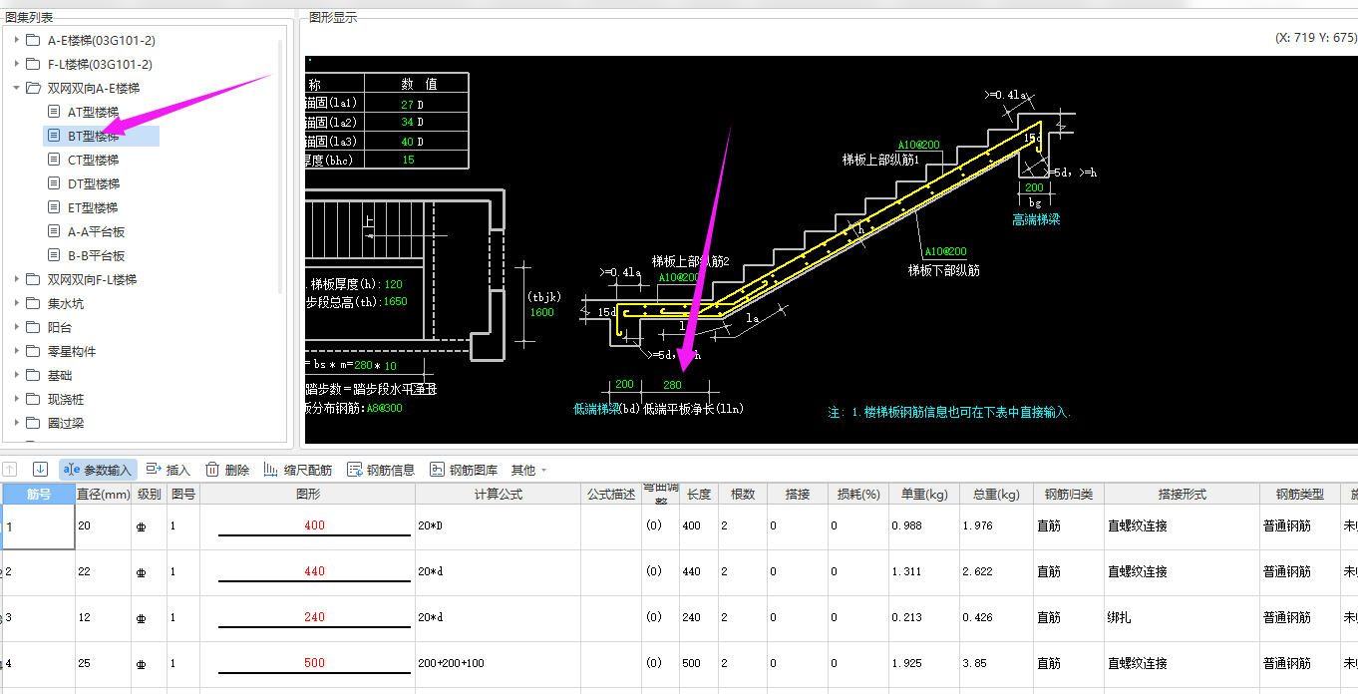Click the 现浇桩 folder label
This screenshot has height=694, width=1358.
pos(66,399)
